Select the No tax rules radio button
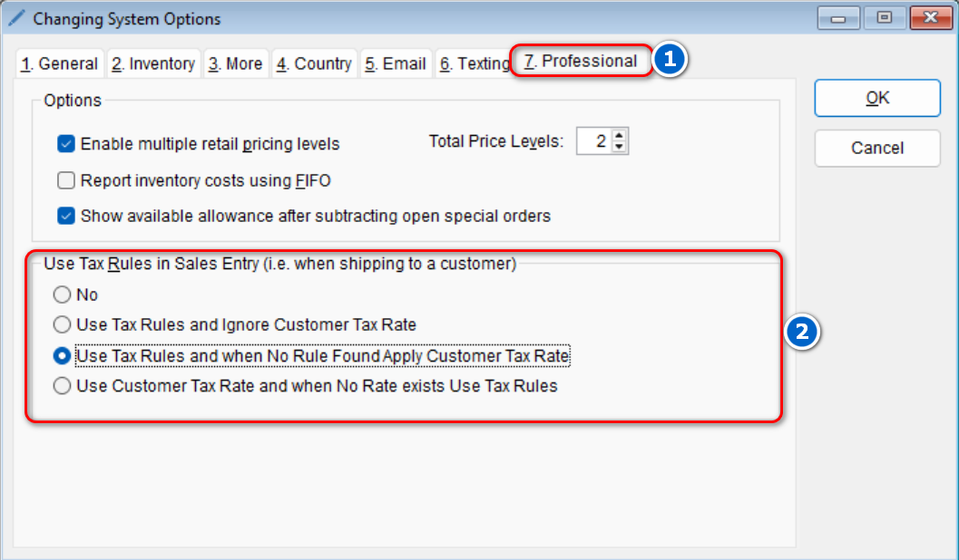This screenshot has width=959, height=560. click(x=62, y=294)
